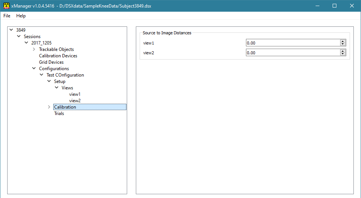Collapse the Views tree node
This screenshot has height=198, width=361.
pyautogui.click(x=56, y=88)
